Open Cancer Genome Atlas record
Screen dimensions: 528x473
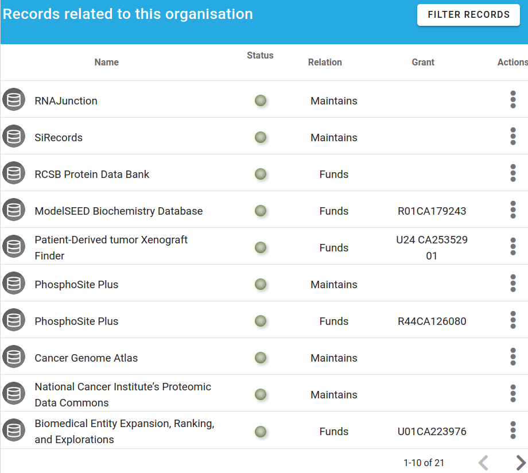86,358
